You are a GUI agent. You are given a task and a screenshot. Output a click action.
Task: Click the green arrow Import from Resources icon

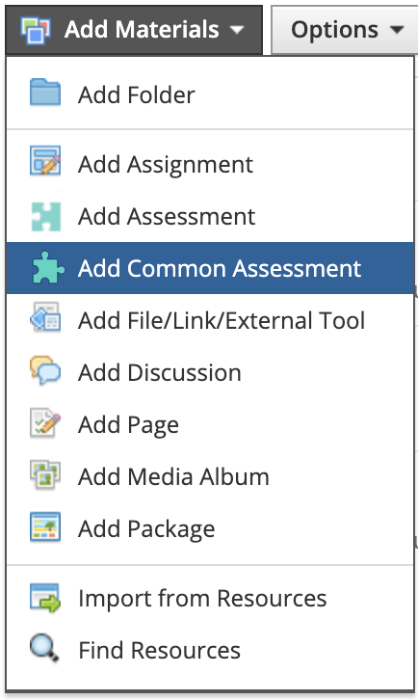(x=45, y=598)
